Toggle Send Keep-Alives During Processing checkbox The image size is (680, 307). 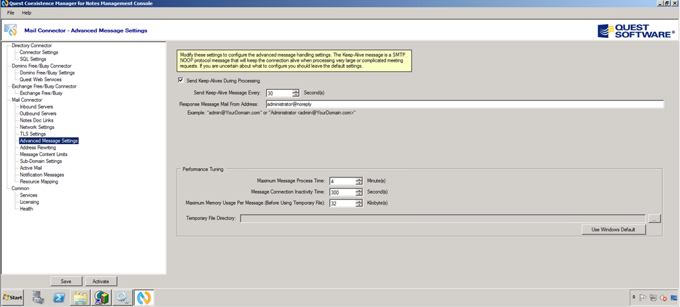coord(181,80)
